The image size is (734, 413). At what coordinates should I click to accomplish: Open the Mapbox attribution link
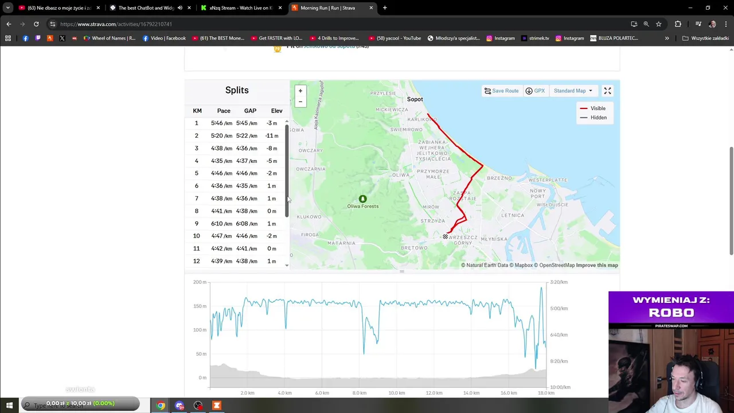click(x=521, y=265)
